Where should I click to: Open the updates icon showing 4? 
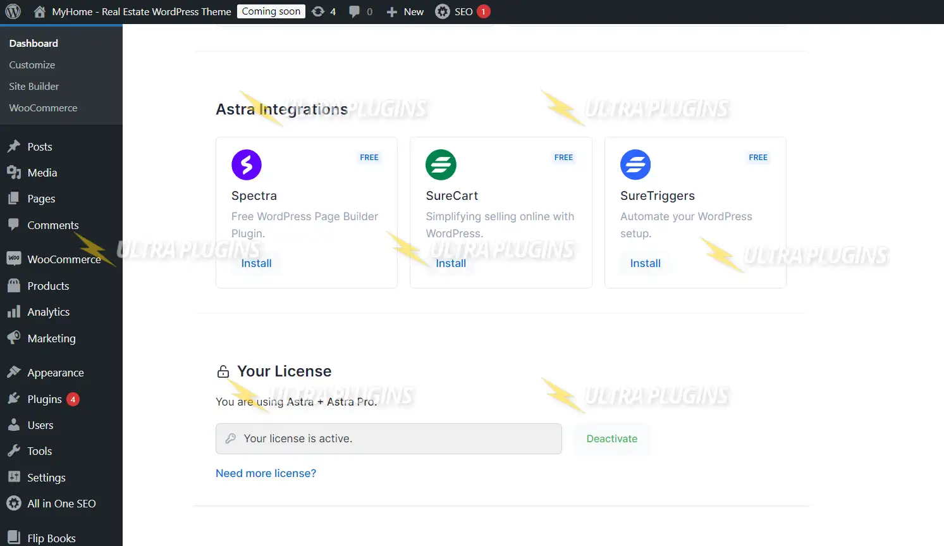click(318, 11)
